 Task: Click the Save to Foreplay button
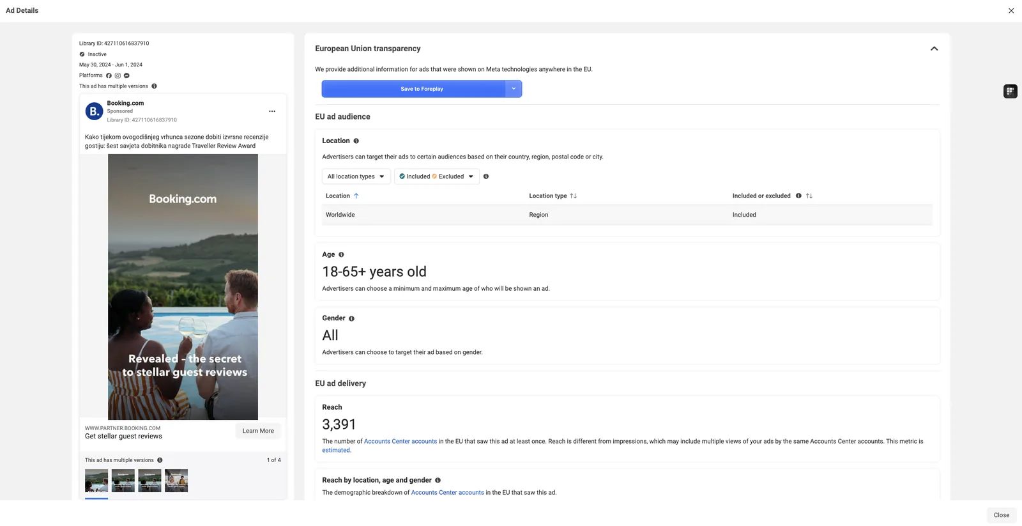[x=413, y=89]
